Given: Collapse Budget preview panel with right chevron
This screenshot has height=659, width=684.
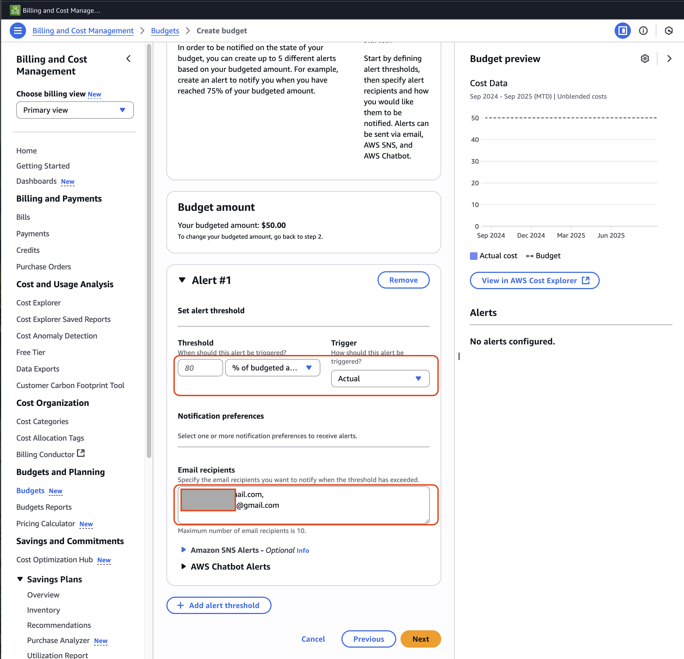Looking at the screenshot, I should 669,59.
